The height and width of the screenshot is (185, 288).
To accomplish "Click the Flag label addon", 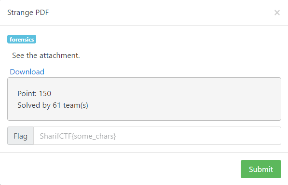I will click(21, 136).
